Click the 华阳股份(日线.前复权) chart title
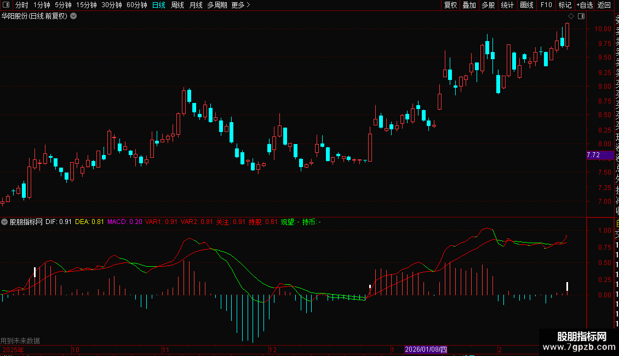Viewport: 619px width, 356px height. coord(35,16)
